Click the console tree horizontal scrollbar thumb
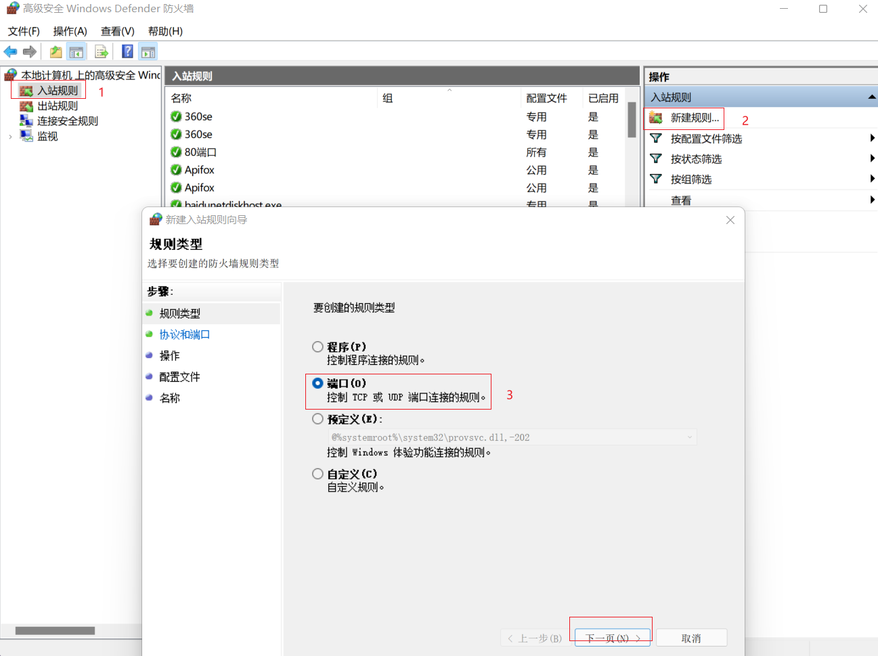The image size is (878, 656). (x=55, y=630)
